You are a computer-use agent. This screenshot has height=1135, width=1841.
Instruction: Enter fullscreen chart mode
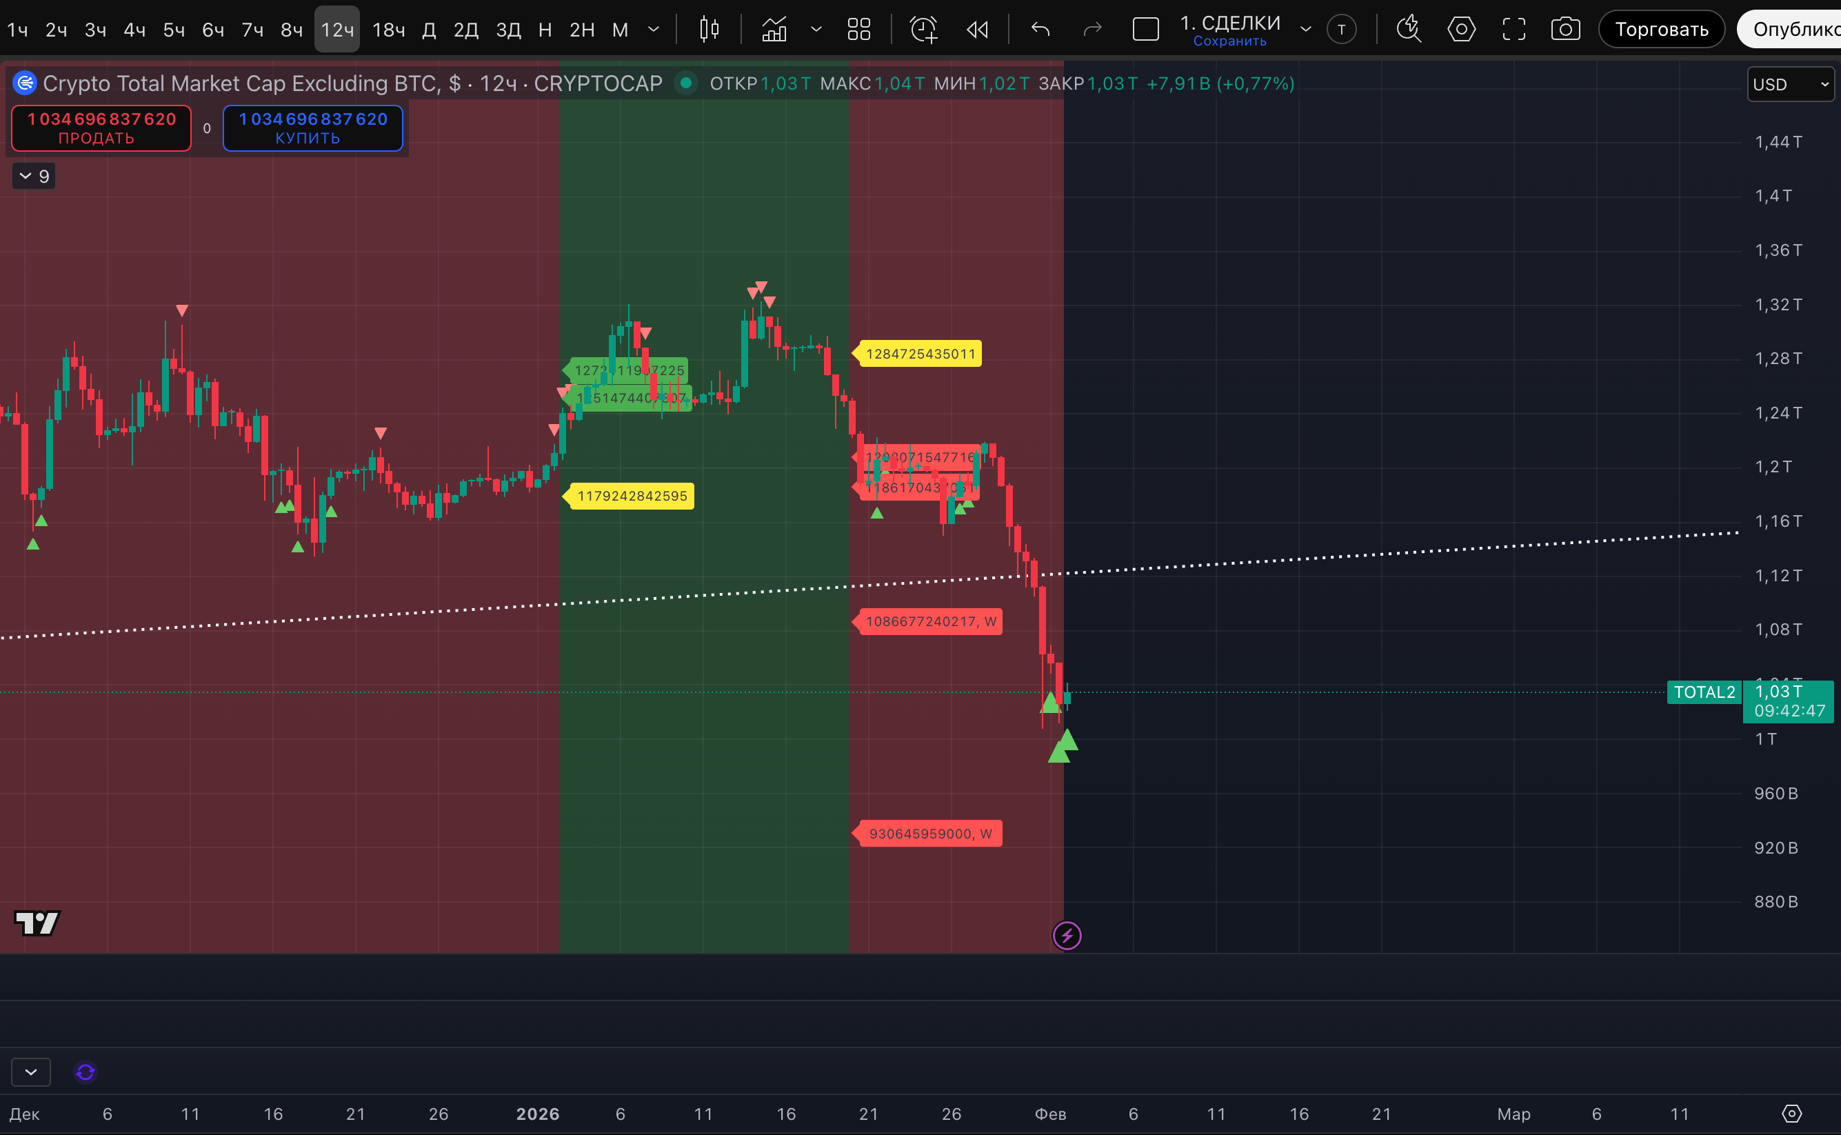[1513, 29]
